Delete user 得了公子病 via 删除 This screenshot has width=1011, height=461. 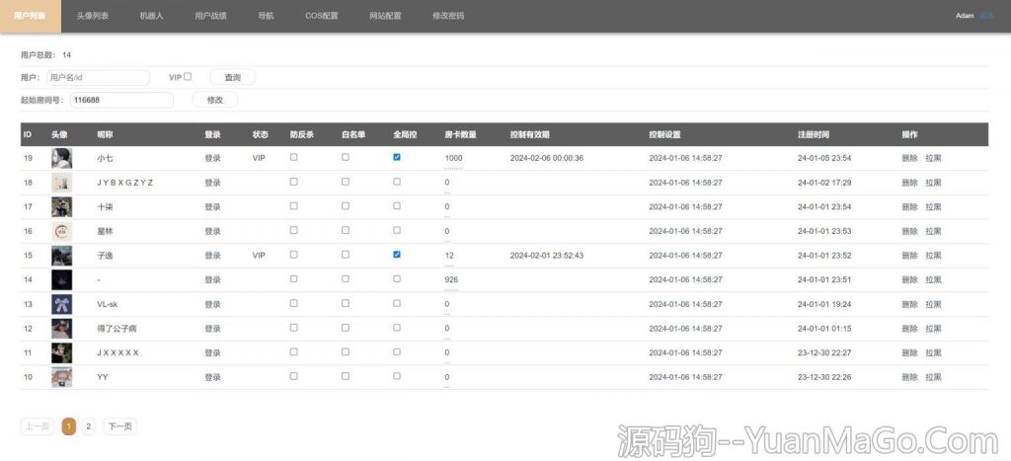(x=909, y=328)
